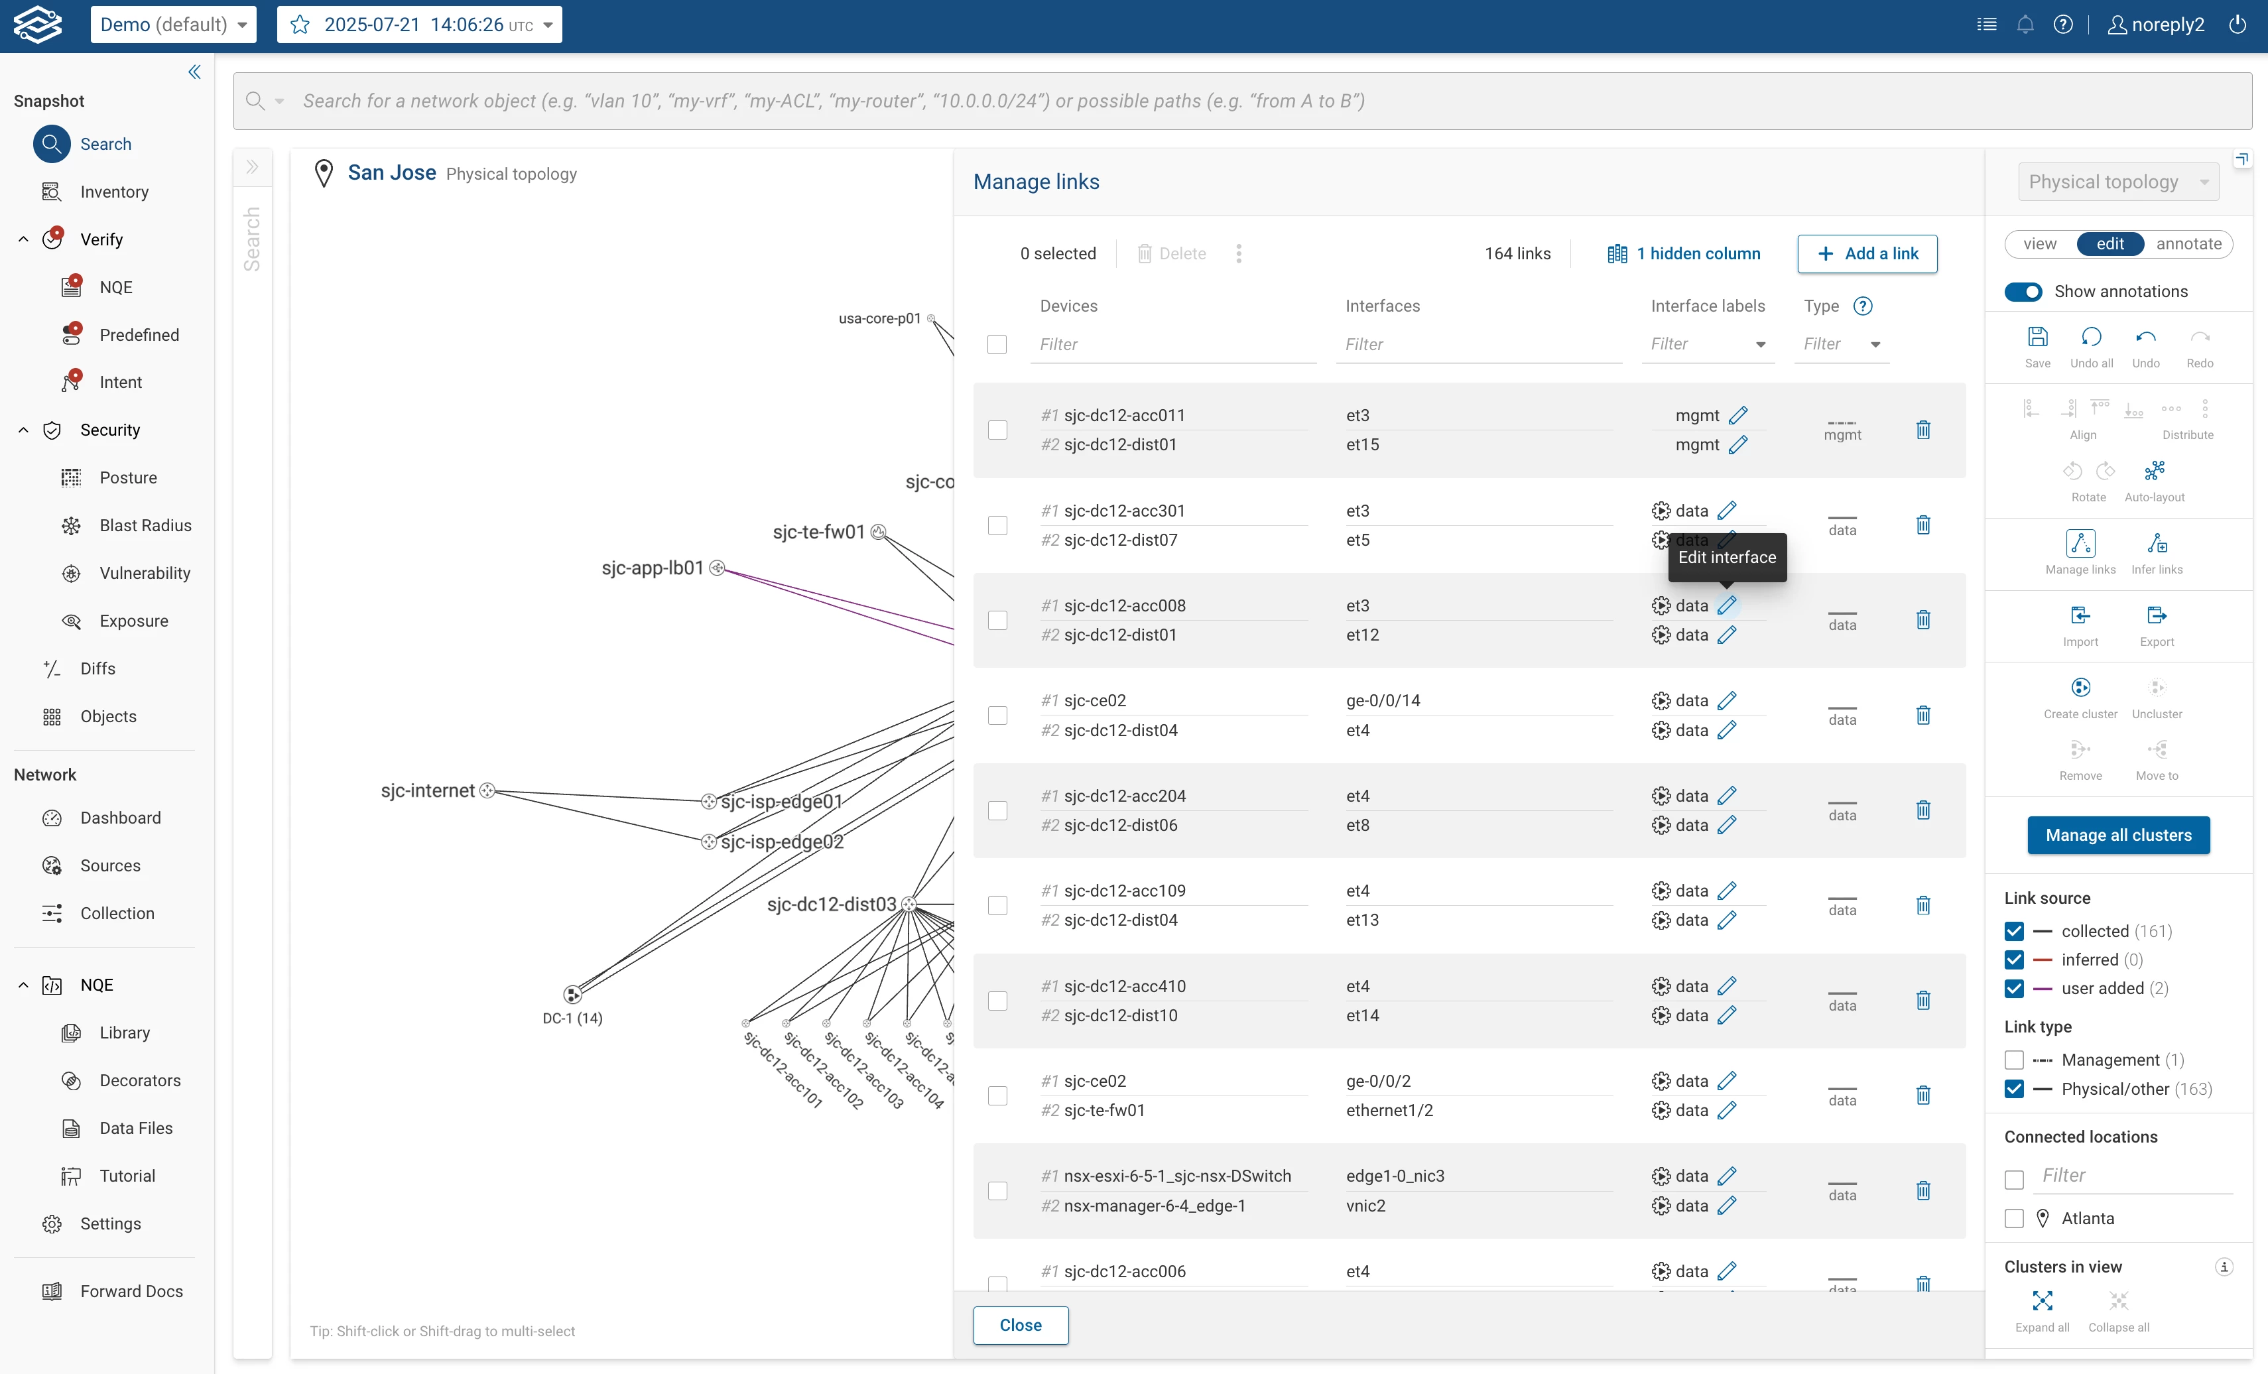The image size is (2268, 1374).
Task: Click the Export icon
Action: tap(2157, 615)
